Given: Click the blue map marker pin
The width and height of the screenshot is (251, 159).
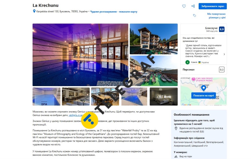Looking at the screenshot, I should click(x=204, y=88).
